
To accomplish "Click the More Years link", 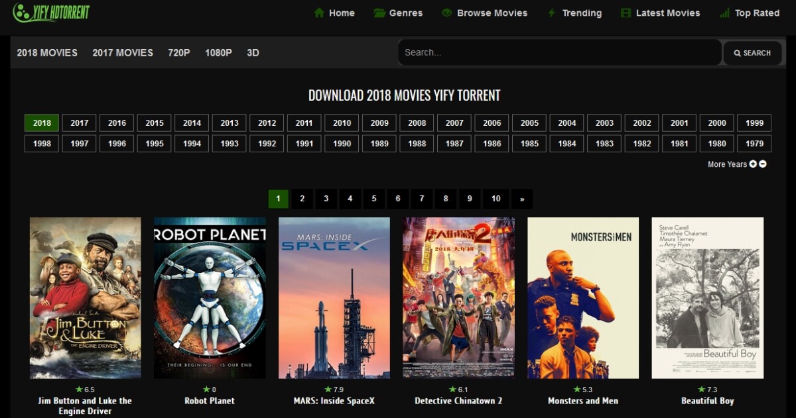I will [727, 164].
